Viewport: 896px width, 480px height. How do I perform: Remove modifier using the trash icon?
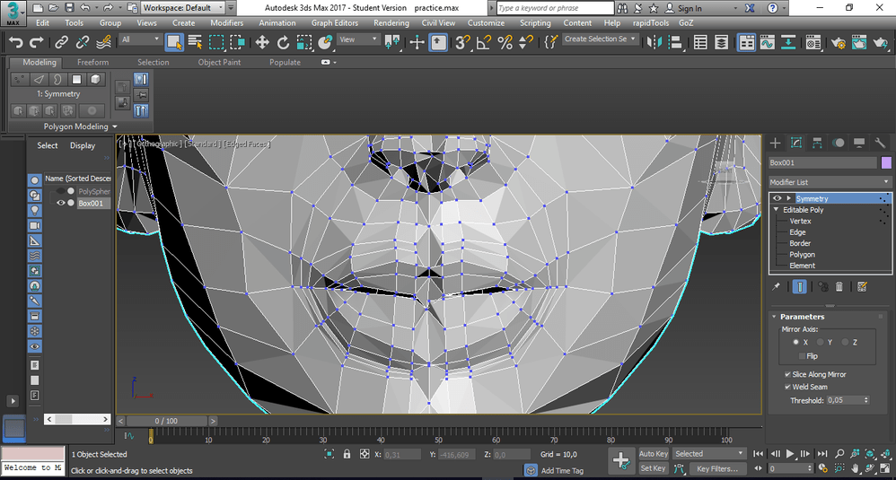[839, 287]
